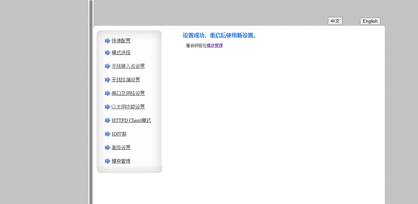Viewport: 418px width, 204px height.
Task: Open the 快速配置 sidebar menu item
Action: (121, 41)
